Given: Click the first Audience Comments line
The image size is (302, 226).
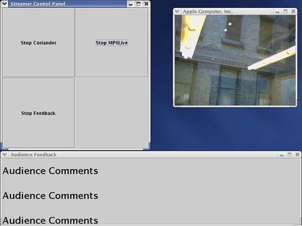Looking at the screenshot, I should 50,171.
